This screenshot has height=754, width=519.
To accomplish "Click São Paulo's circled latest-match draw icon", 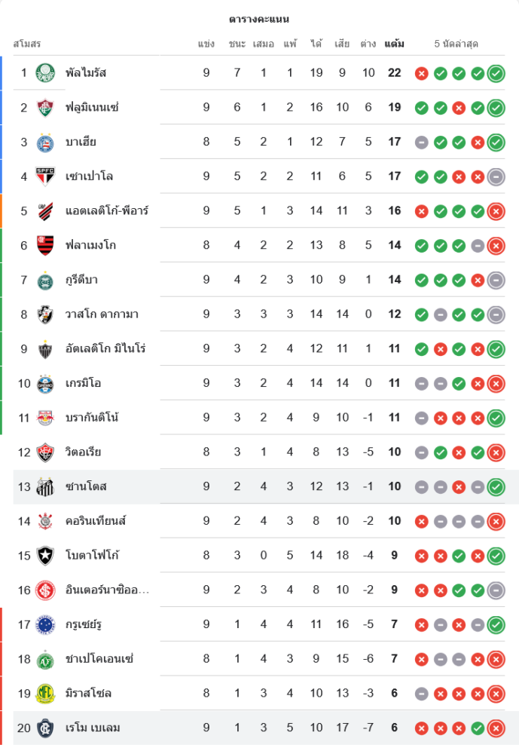I will point(496,176).
